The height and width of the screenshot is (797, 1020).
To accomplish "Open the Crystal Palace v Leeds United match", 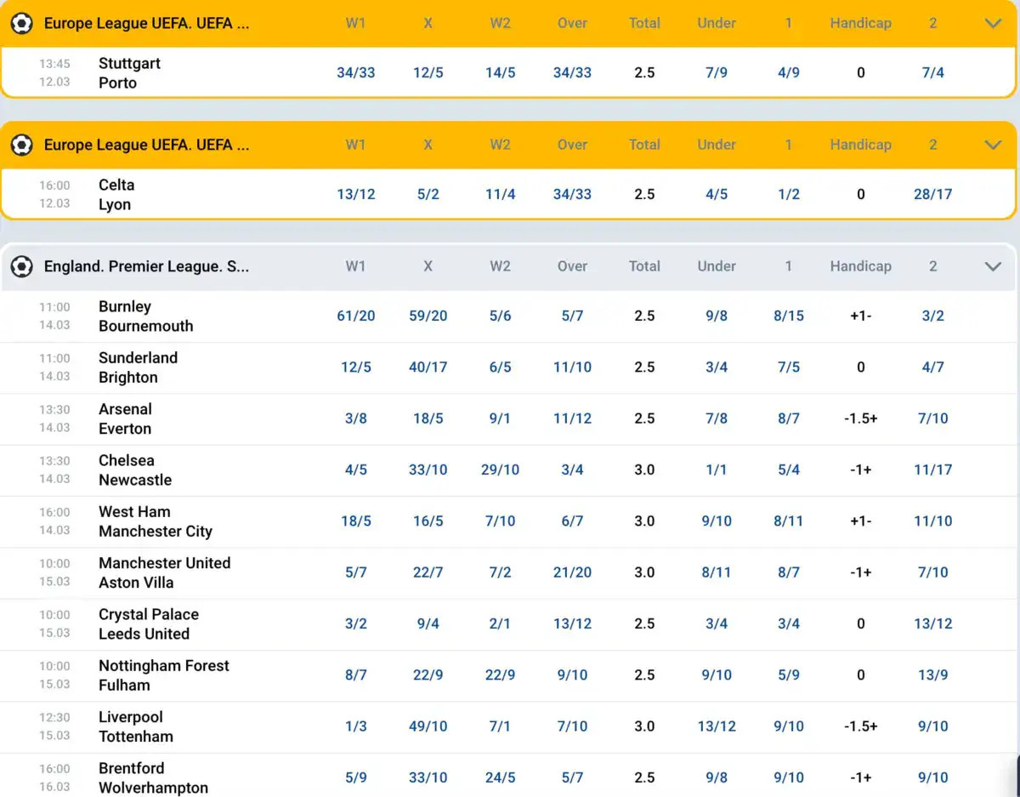I will pyautogui.click(x=149, y=623).
